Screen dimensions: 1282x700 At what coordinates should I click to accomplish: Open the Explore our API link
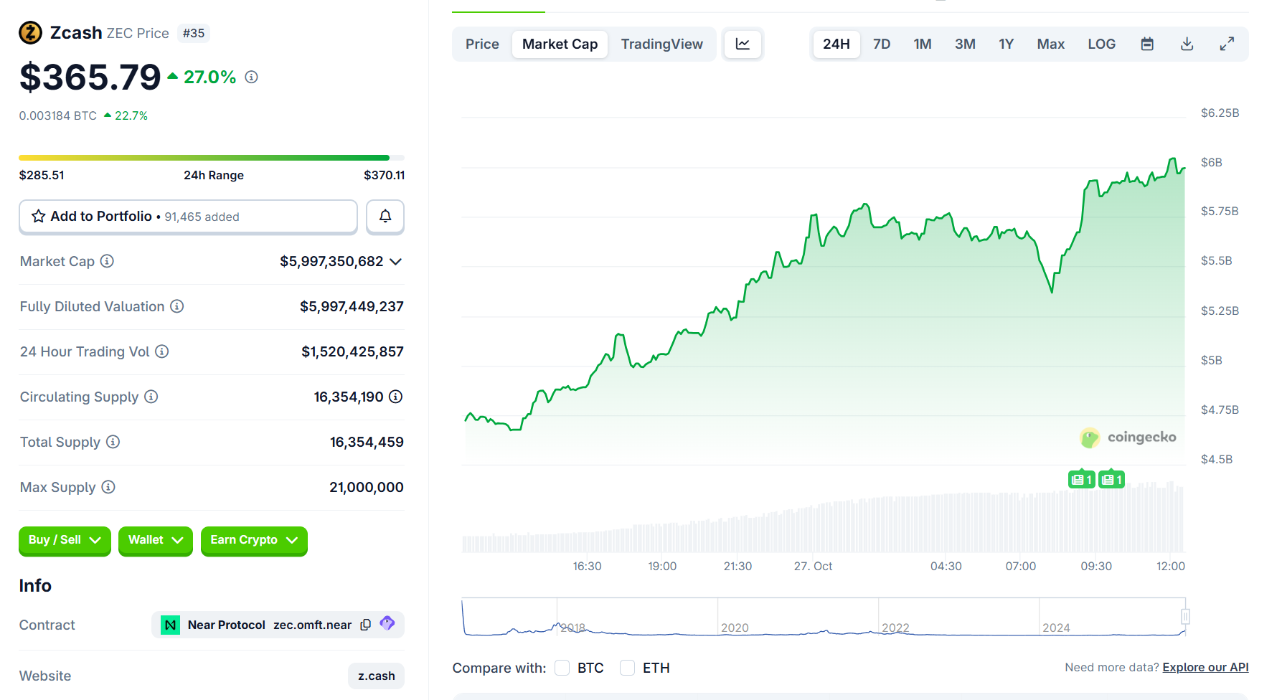click(1205, 668)
